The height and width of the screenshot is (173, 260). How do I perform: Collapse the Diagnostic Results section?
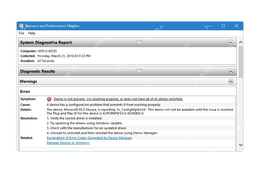point(231,71)
